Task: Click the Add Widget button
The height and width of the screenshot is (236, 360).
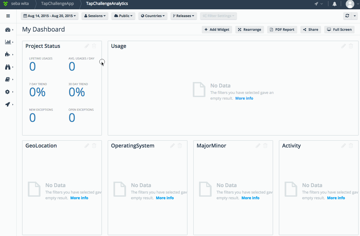Action: tap(217, 29)
